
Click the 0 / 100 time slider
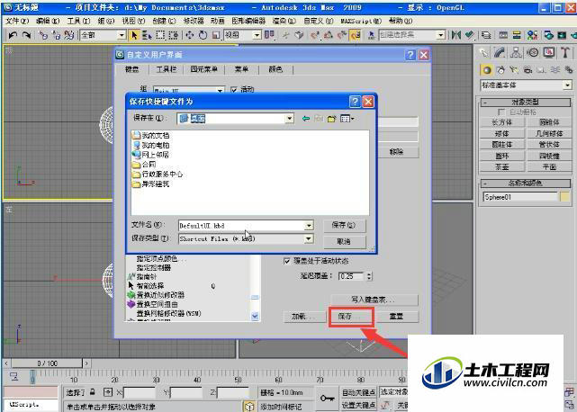point(47,363)
